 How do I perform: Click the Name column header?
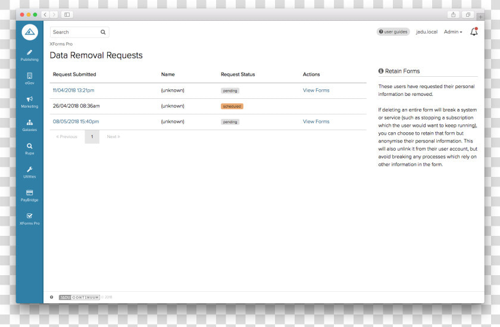(168, 74)
